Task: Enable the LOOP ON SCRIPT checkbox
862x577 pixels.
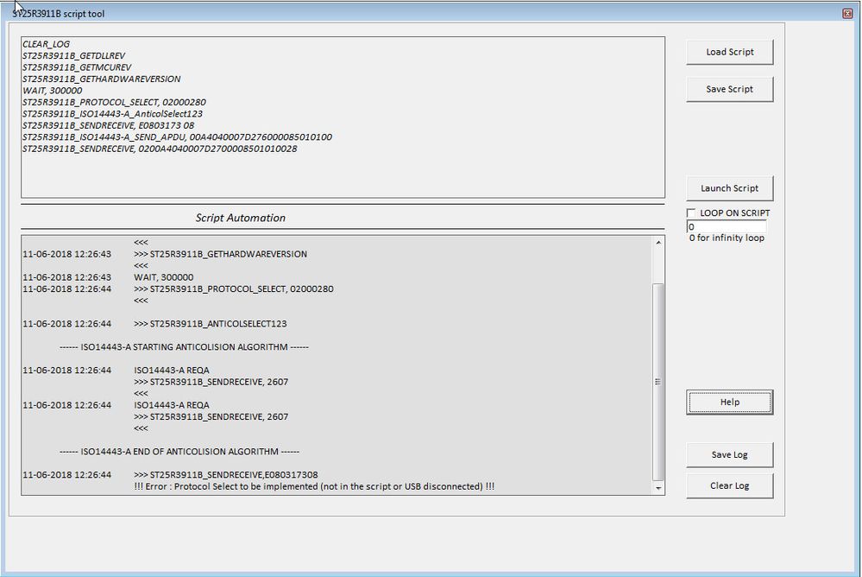Action: click(691, 213)
